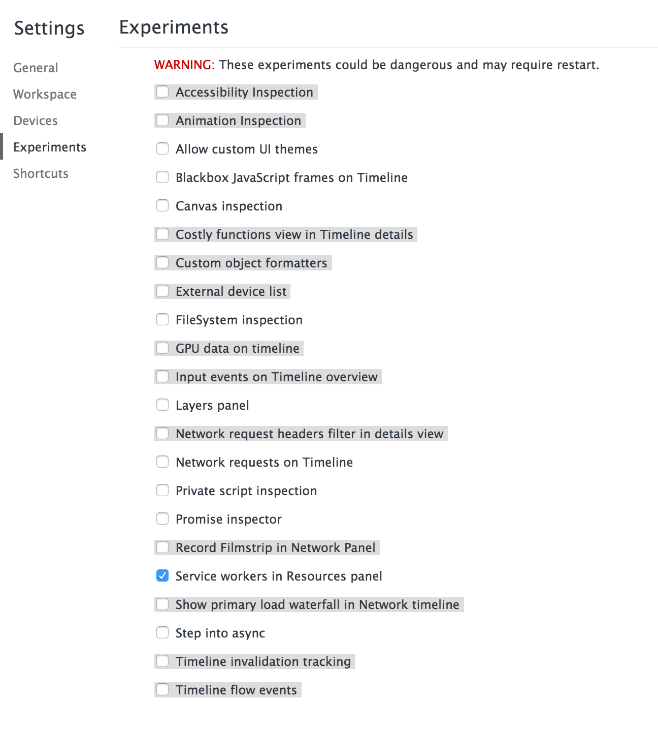
Task: Enable Timeline flow events
Action: [162, 689]
